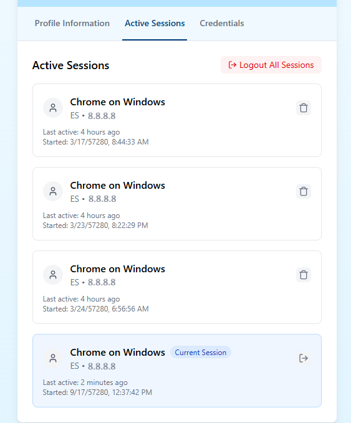Screen dimensions: 351x423
Task: Switch to the Profile Information tab
Action: 72,24
